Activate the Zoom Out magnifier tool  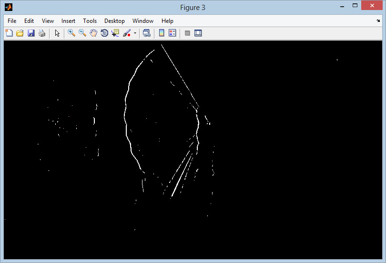tap(82, 33)
